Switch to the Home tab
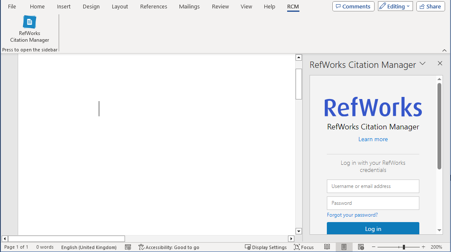This screenshot has width=451, height=252. (37, 6)
